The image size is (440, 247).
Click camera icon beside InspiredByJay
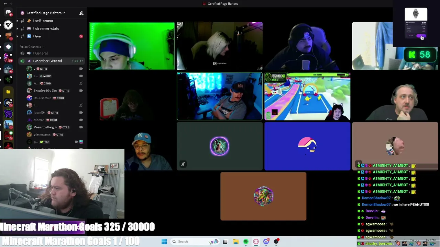(x=81, y=91)
